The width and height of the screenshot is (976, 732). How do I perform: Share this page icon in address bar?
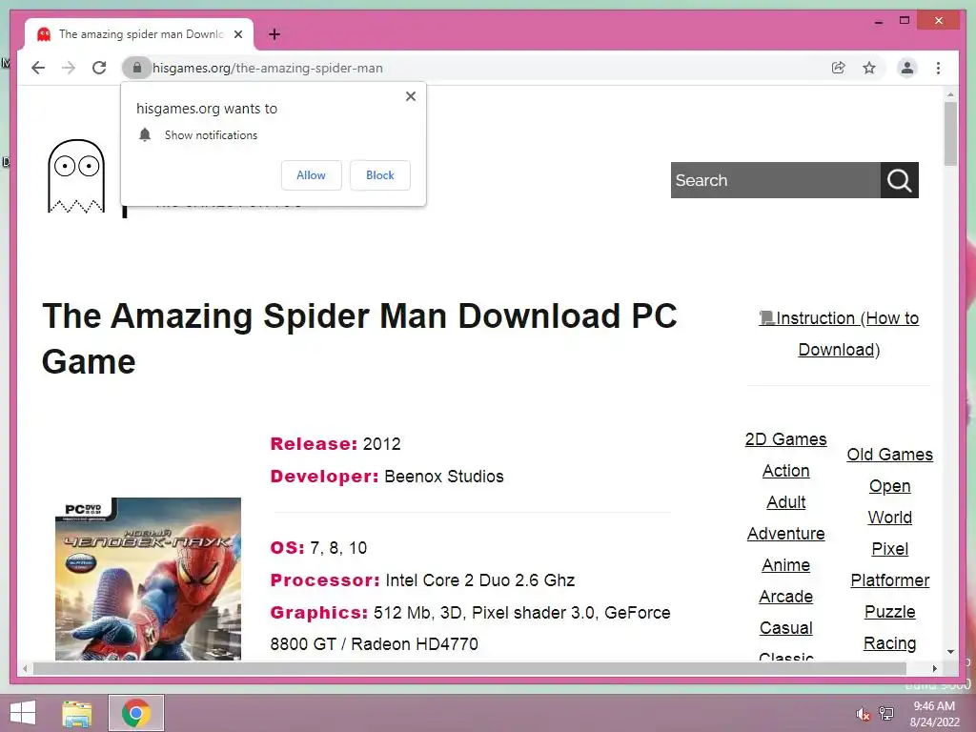coord(839,68)
